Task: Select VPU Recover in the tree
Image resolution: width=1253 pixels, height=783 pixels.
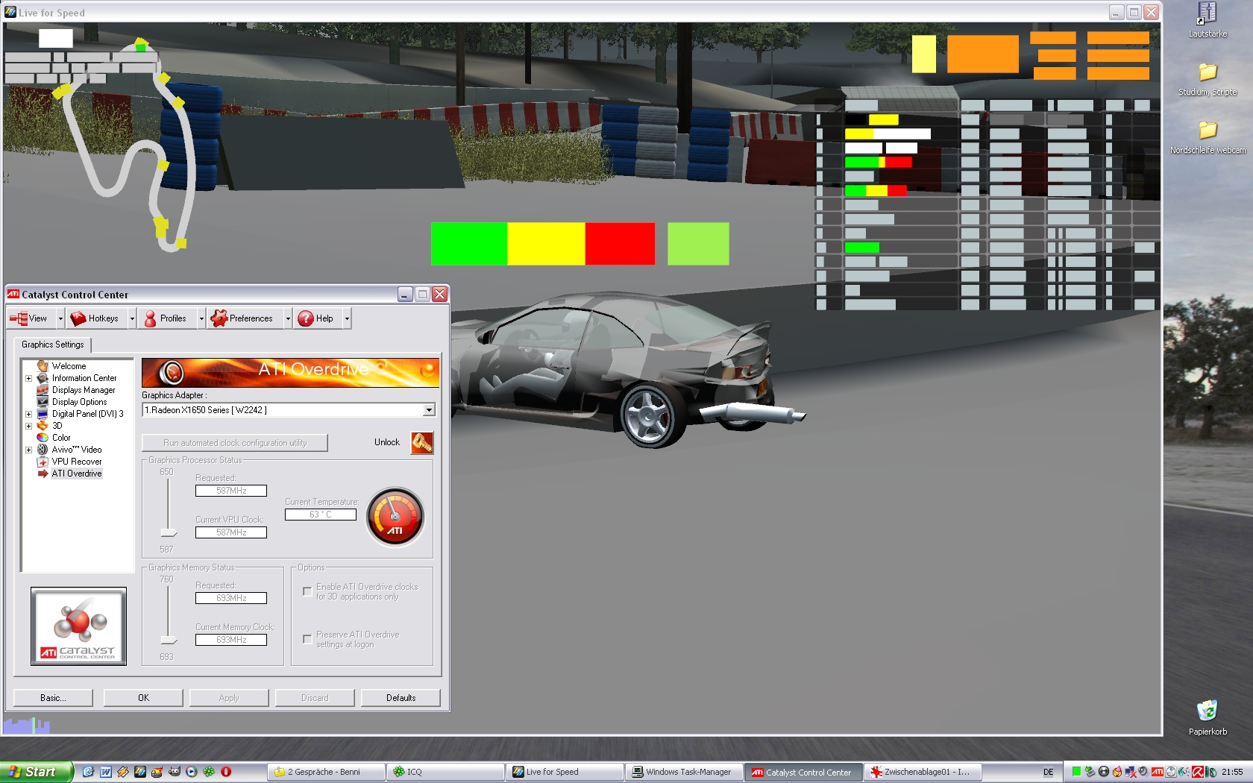Action: pos(77,462)
